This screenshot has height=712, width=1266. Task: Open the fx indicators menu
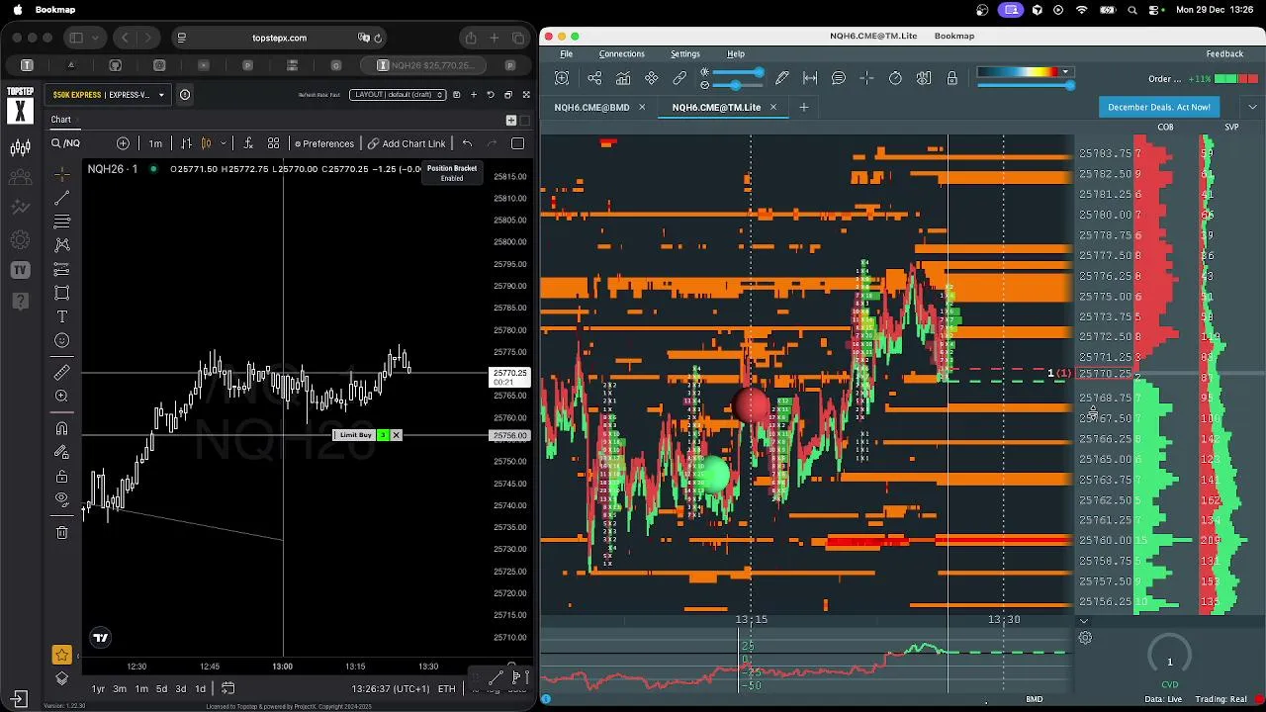248,143
